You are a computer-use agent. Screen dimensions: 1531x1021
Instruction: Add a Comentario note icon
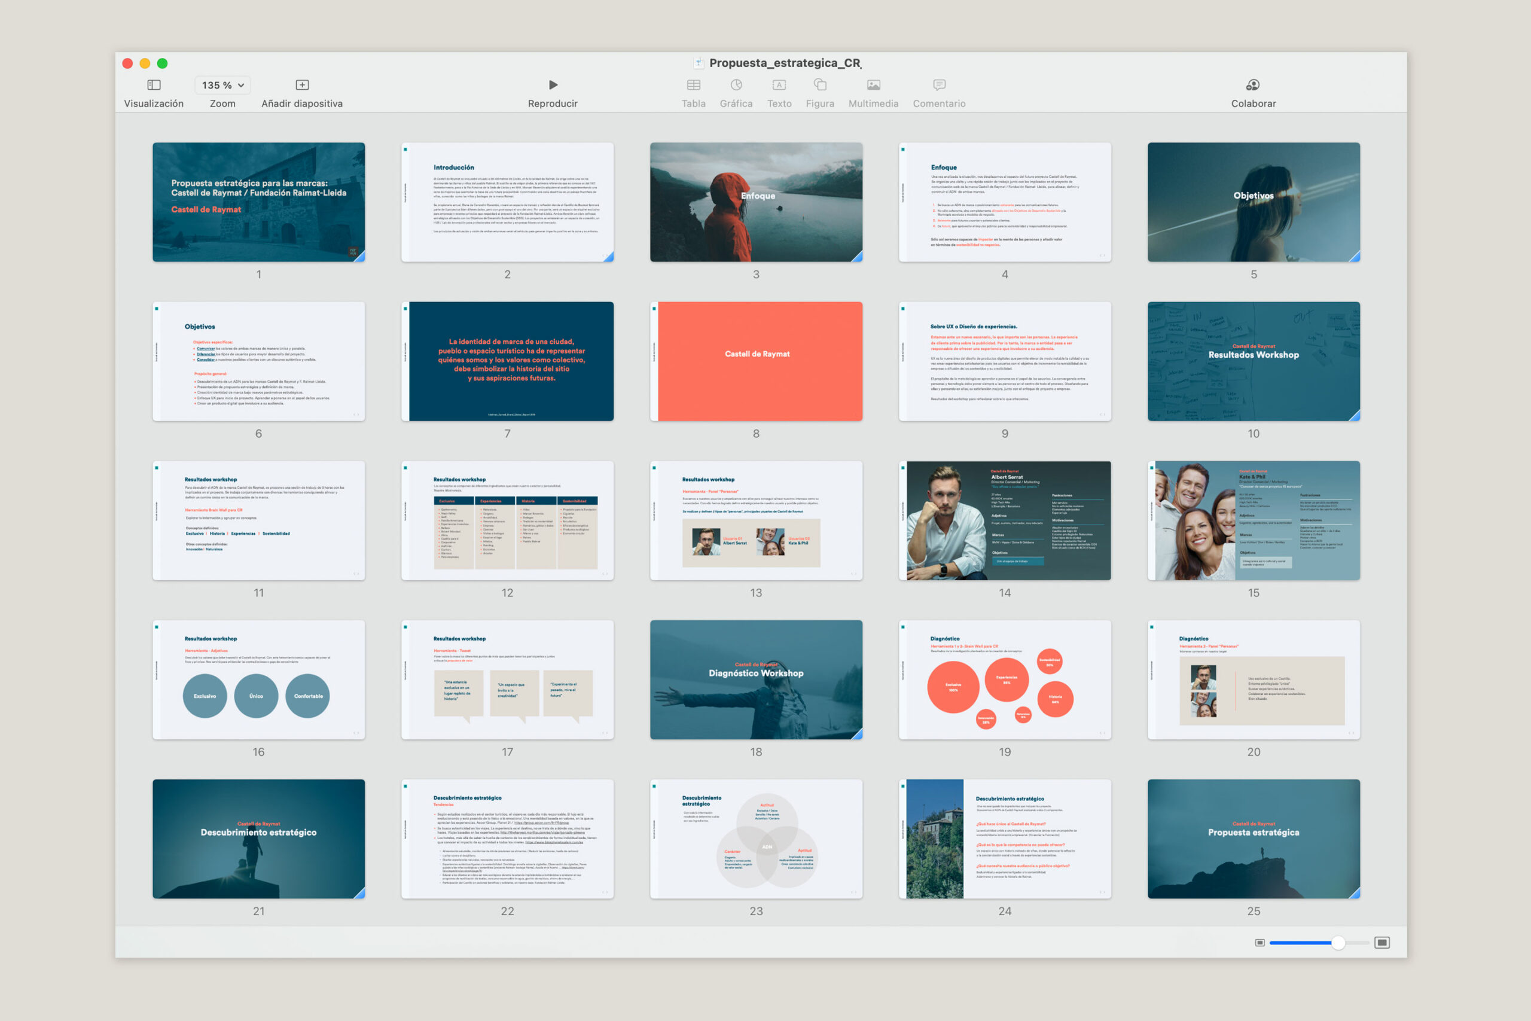(x=939, y=86)
